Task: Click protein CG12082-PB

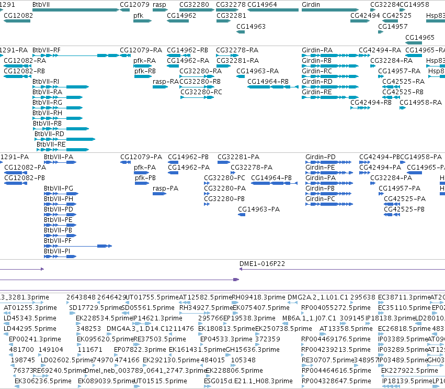Action: point(25,178)
